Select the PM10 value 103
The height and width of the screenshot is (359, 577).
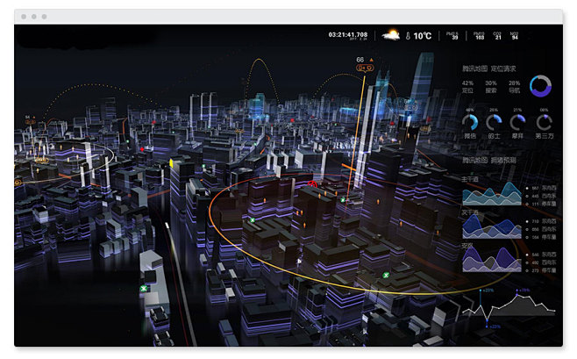480,38
